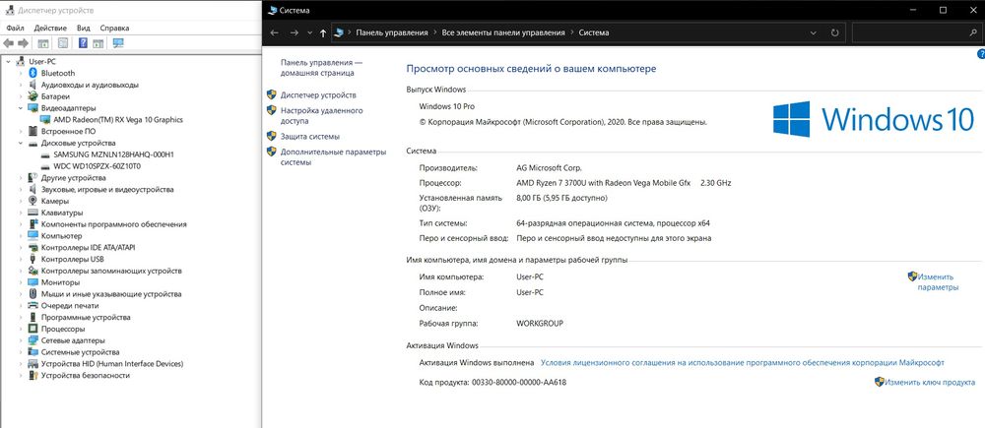This screenshot has height=428, width=985.
Task: Click the Bluetooth category icon
Action: coord(33,73)
